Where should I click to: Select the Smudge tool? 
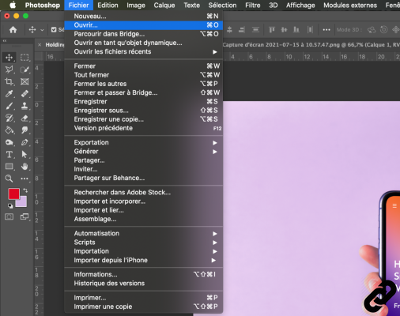point(25,130)
